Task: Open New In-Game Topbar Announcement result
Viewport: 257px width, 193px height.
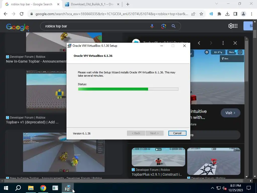Action: 36,61
